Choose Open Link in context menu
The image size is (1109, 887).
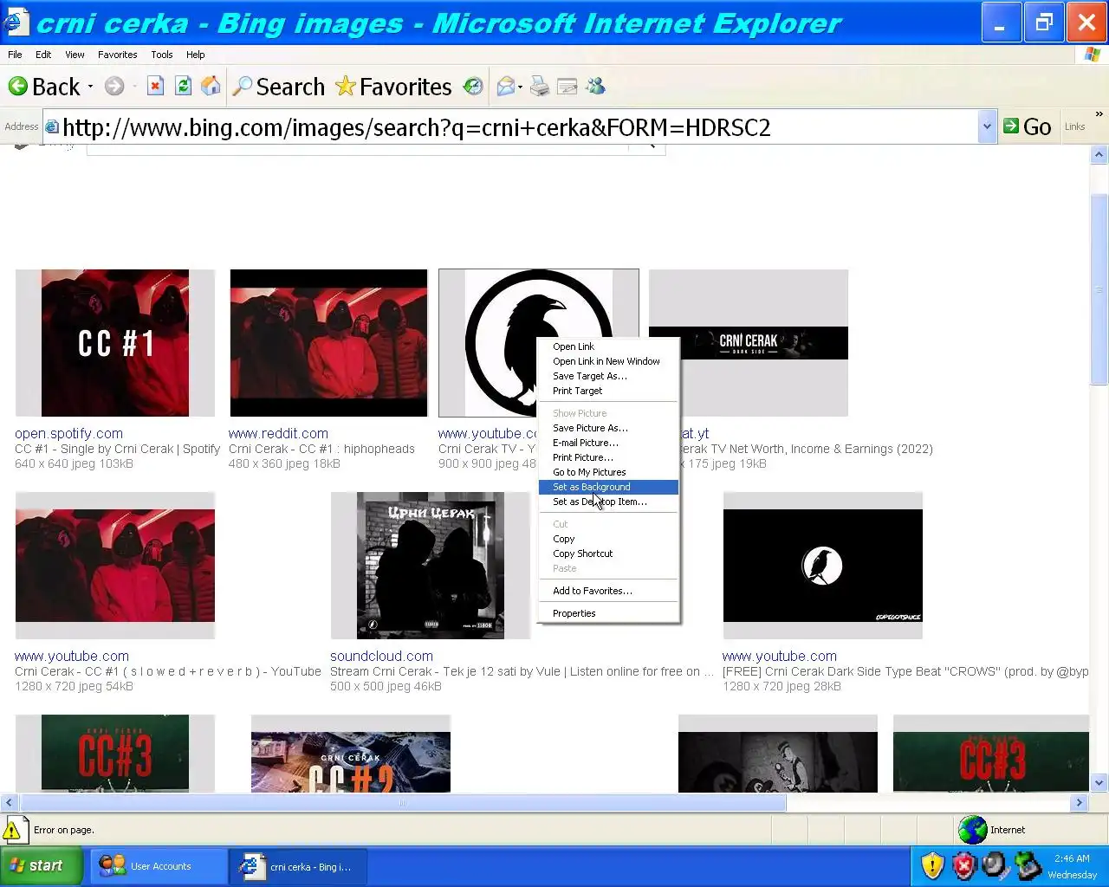[x=608, y=346]
